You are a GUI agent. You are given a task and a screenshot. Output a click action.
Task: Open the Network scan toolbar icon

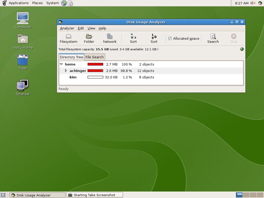(x=110, y=38)
